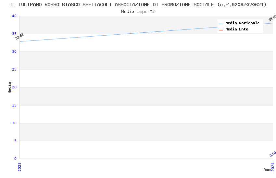This screenshot has width=276, height=178.
Task: Click the chart title with c.f.92087020621
Action: click(x=138, y=5)
